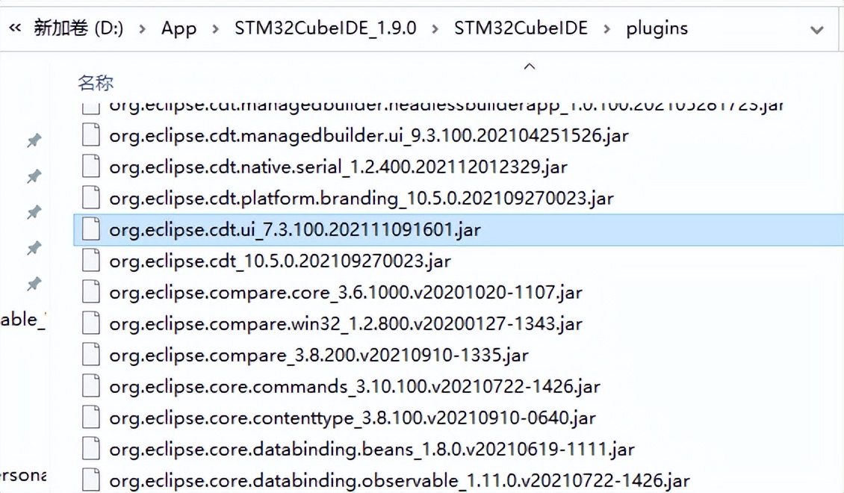The height and width of the screenshot is (493, 844).
Task: Click the file icon beside org.eclipse.compare.win32 jar
Action: [x=90, y=323]
